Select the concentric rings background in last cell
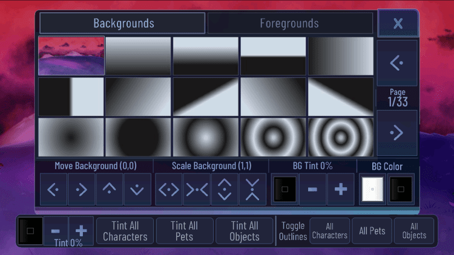The width and height of the screenshot is (454, 255). [340, 137]
